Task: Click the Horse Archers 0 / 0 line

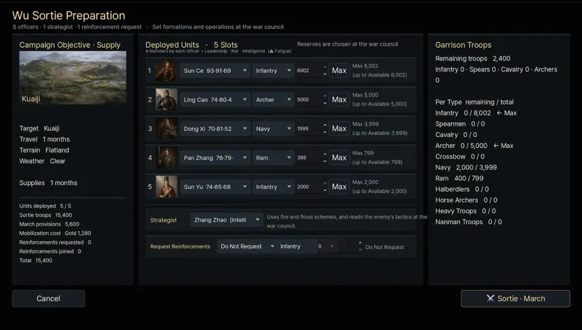Action: click(x=466, y=200)
